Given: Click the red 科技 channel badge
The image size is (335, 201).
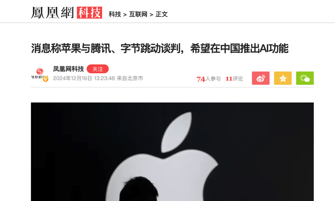Looking at the screenshot, I should click(90, 13).
